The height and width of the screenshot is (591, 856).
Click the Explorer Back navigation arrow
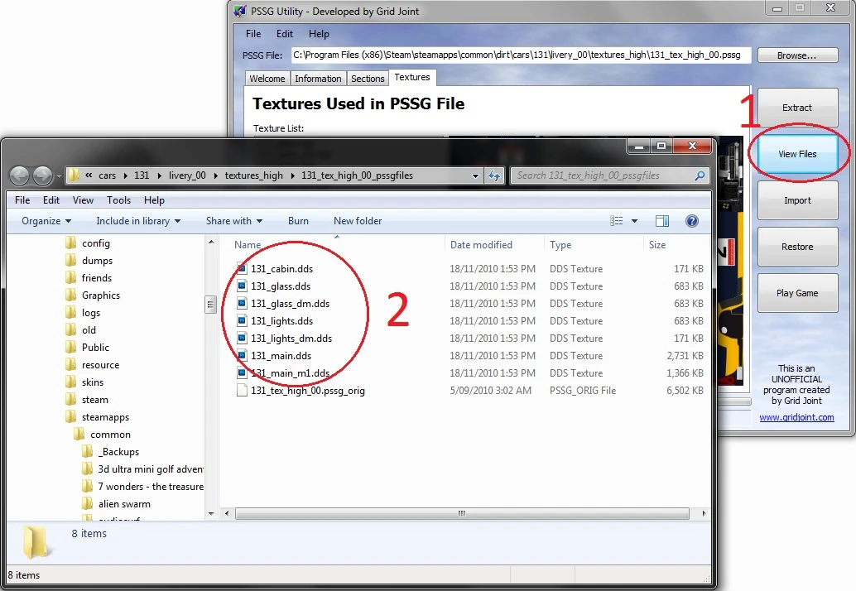click(x=20, y=175)
